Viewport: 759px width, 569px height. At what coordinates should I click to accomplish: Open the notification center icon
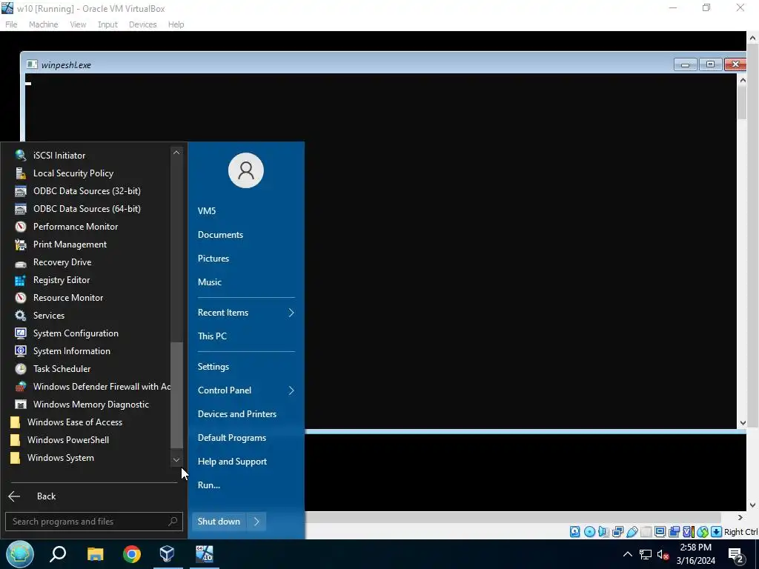coord(736,555)
